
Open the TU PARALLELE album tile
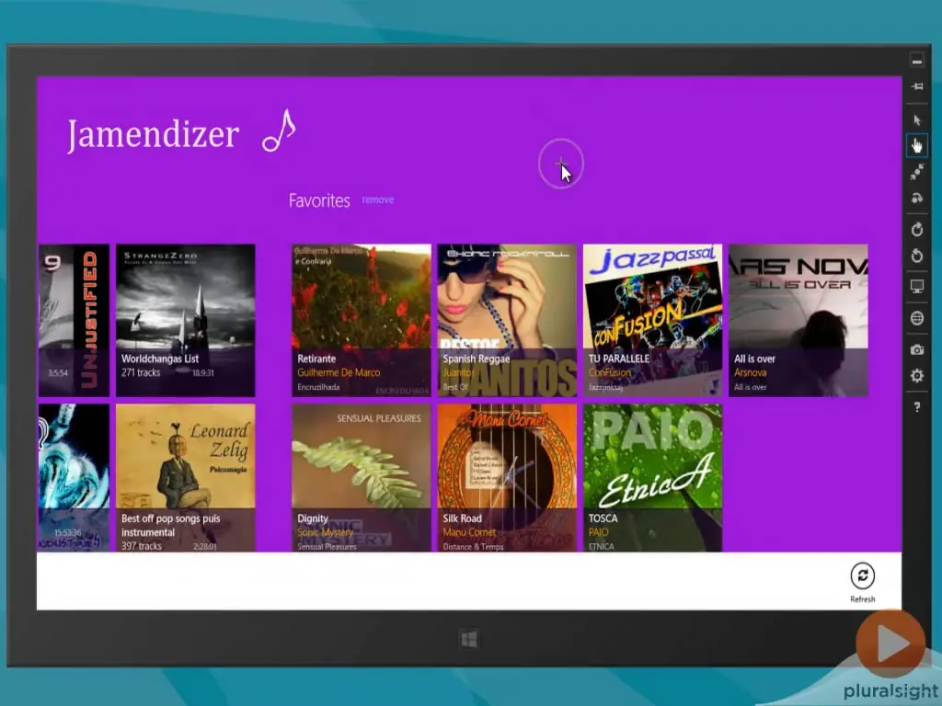coord(652,320)
